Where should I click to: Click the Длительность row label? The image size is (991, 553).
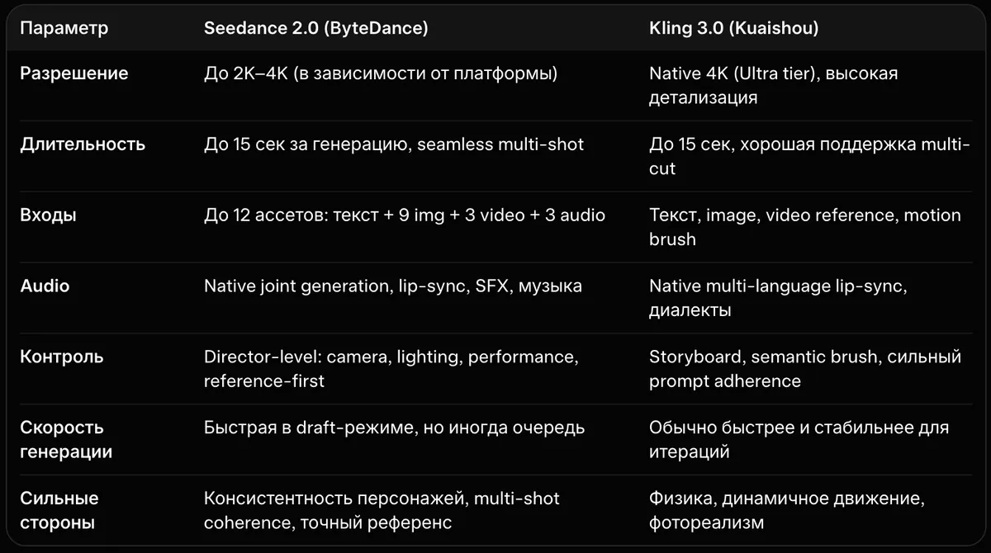pyautogui.click(x=83, y=144)
